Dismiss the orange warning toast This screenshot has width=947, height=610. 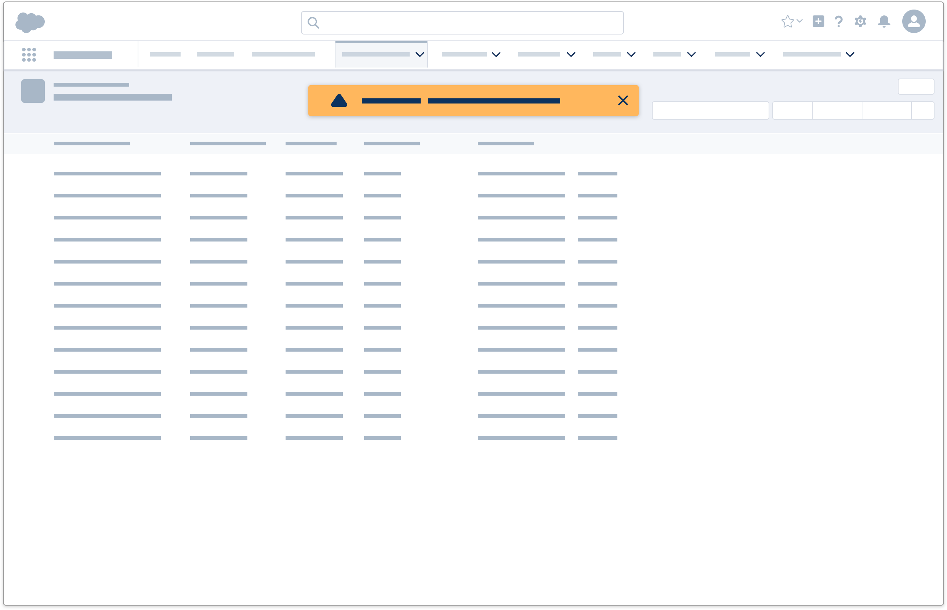(x=623, y=101)
